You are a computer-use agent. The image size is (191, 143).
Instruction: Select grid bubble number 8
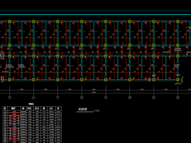point(82,98)
